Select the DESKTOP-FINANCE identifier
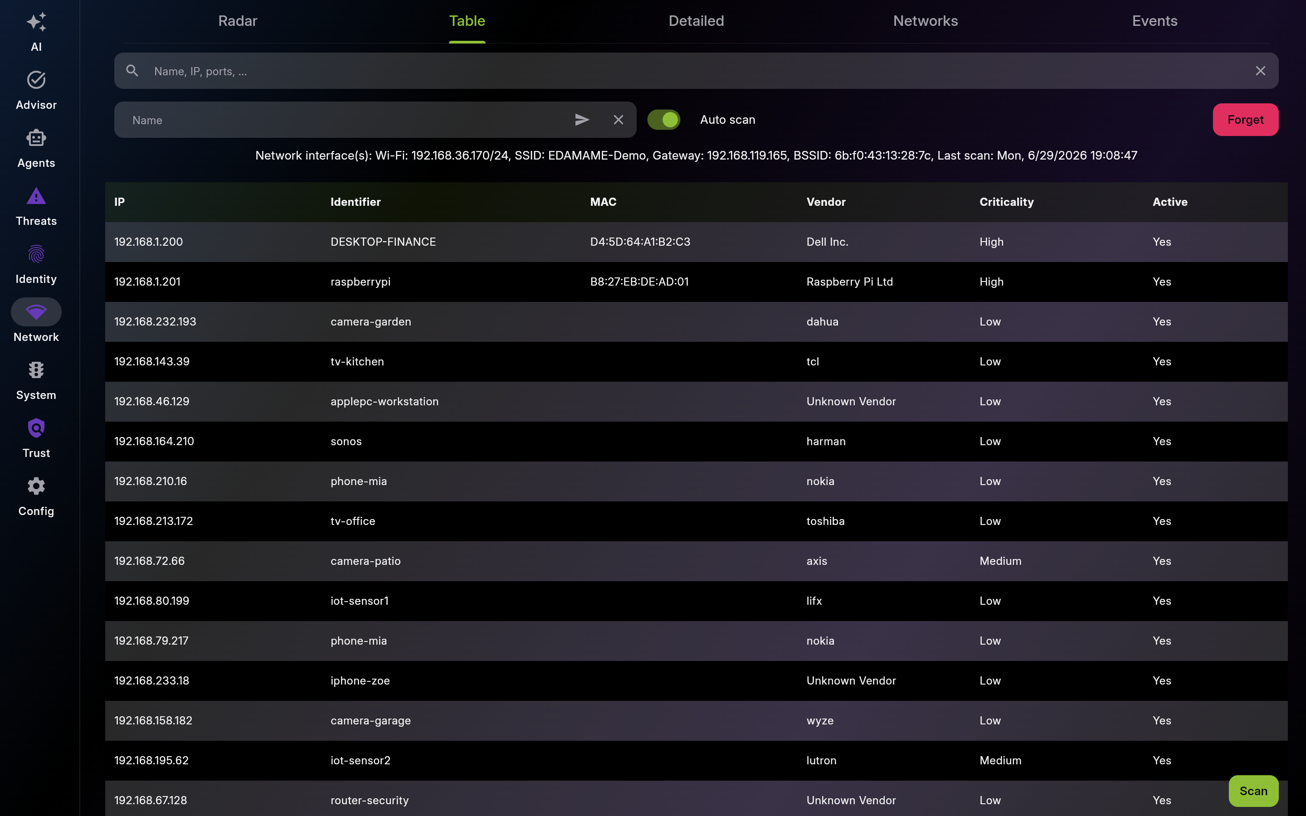 [x=383, y=242]
